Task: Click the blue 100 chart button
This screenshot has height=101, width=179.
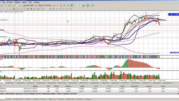Action: [x=171, y=14]
